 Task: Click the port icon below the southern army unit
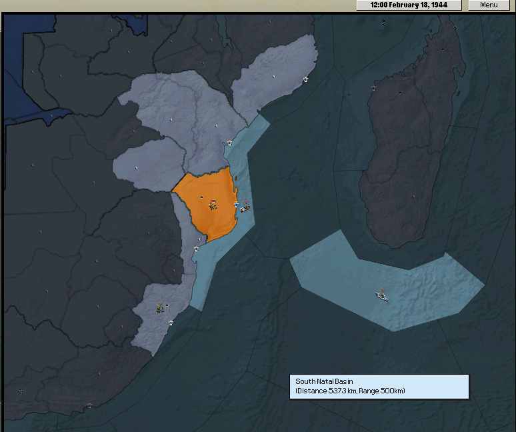coord(171,323)
